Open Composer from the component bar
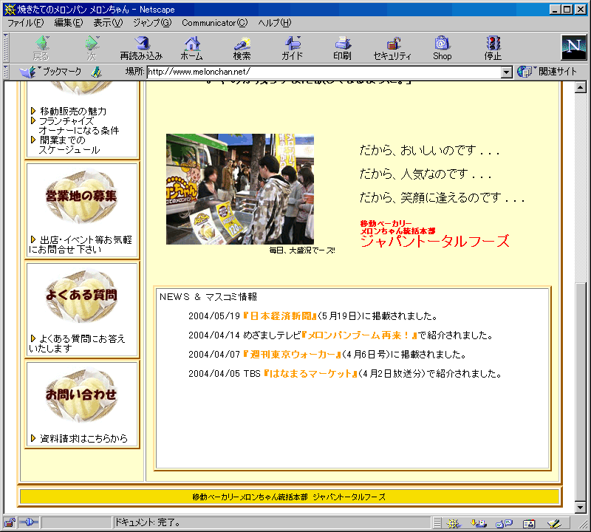 pos(554,523)
